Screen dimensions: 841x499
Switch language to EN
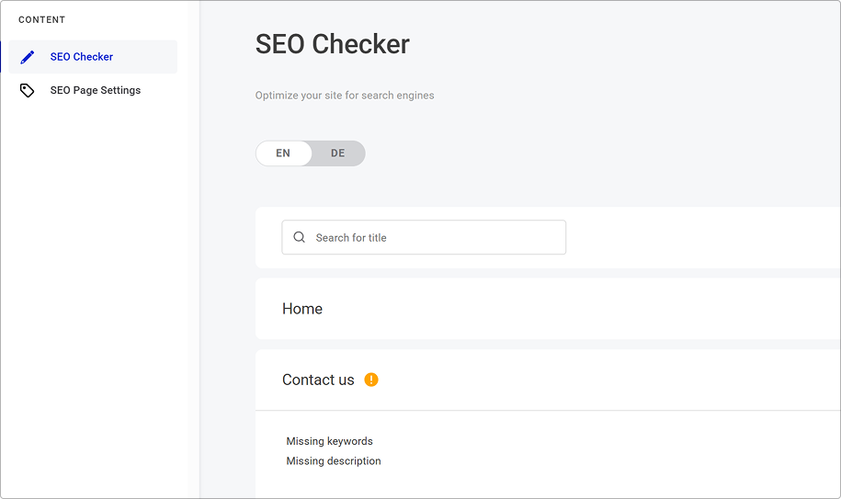click(283, 153)
